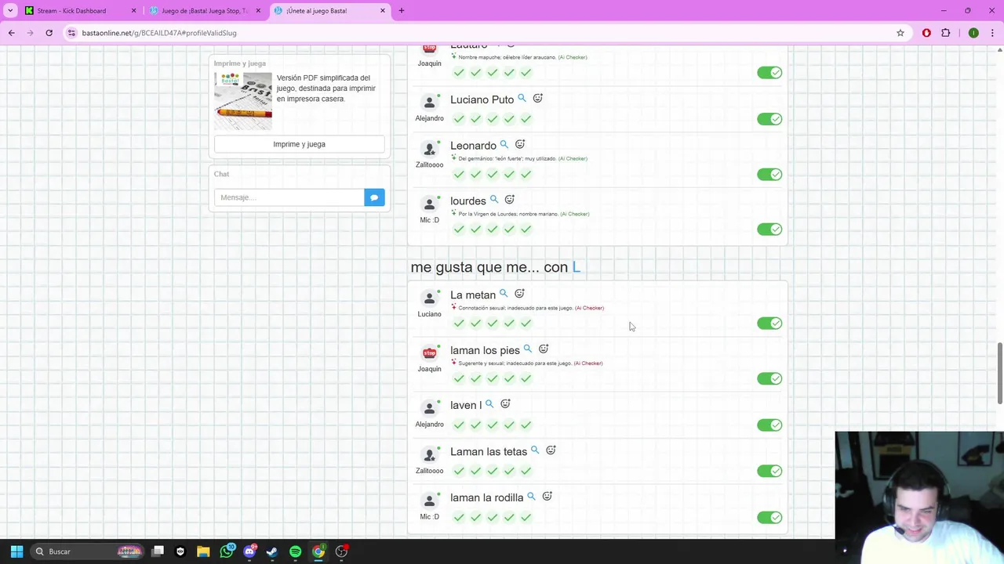Close the Stream - Kick Dashboard tab

point(133,11)
